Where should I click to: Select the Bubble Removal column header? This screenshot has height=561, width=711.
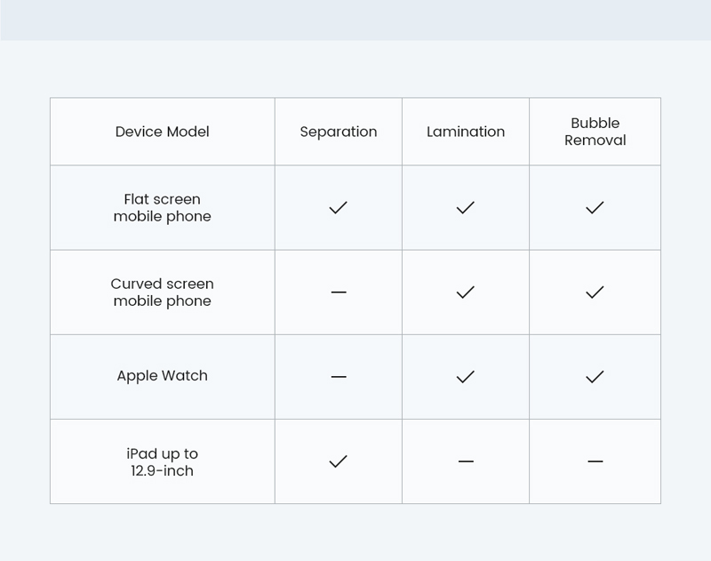595,132
